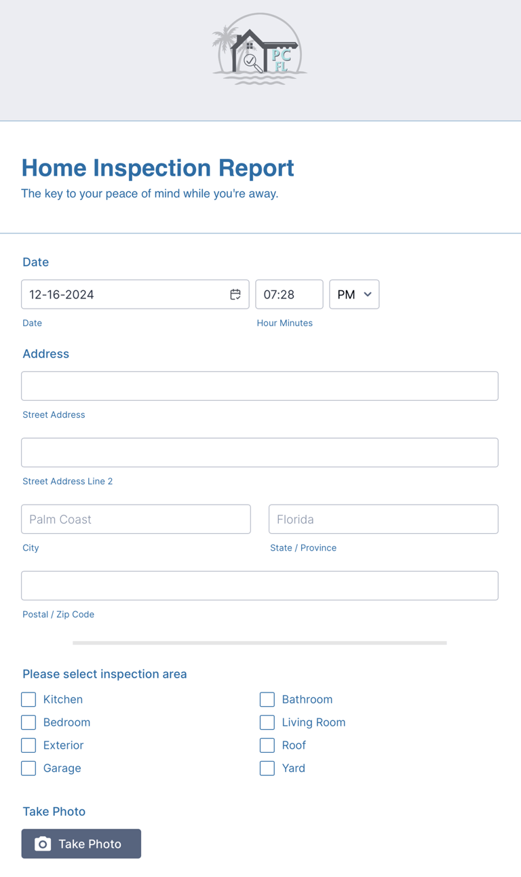This screenshot has height=877, width=521.
Task: Click the date field showing 12-16-2024
Action: point(126,294)
